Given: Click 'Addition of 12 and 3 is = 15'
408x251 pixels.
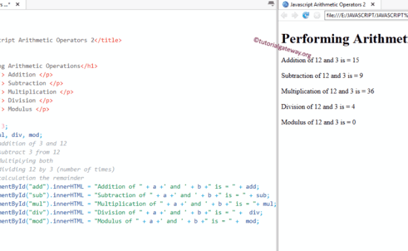Looking at the screenshot, I should (x=320, y=60).
